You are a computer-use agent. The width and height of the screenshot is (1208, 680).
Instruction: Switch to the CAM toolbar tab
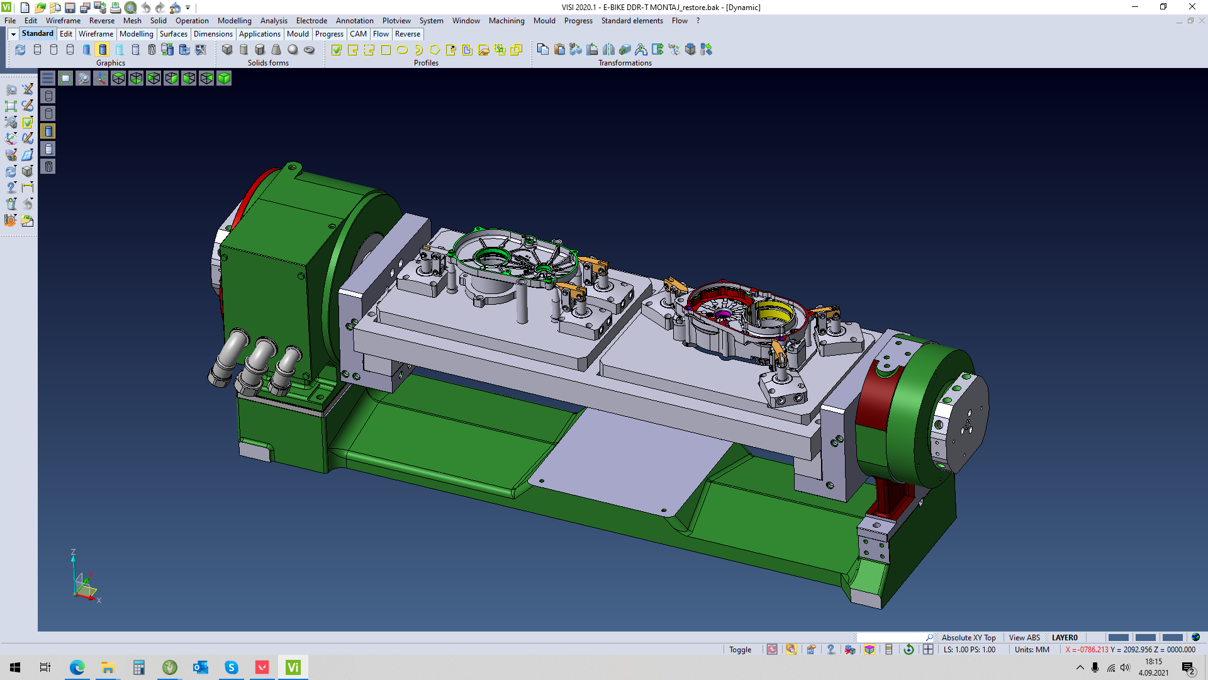(358, 34)
